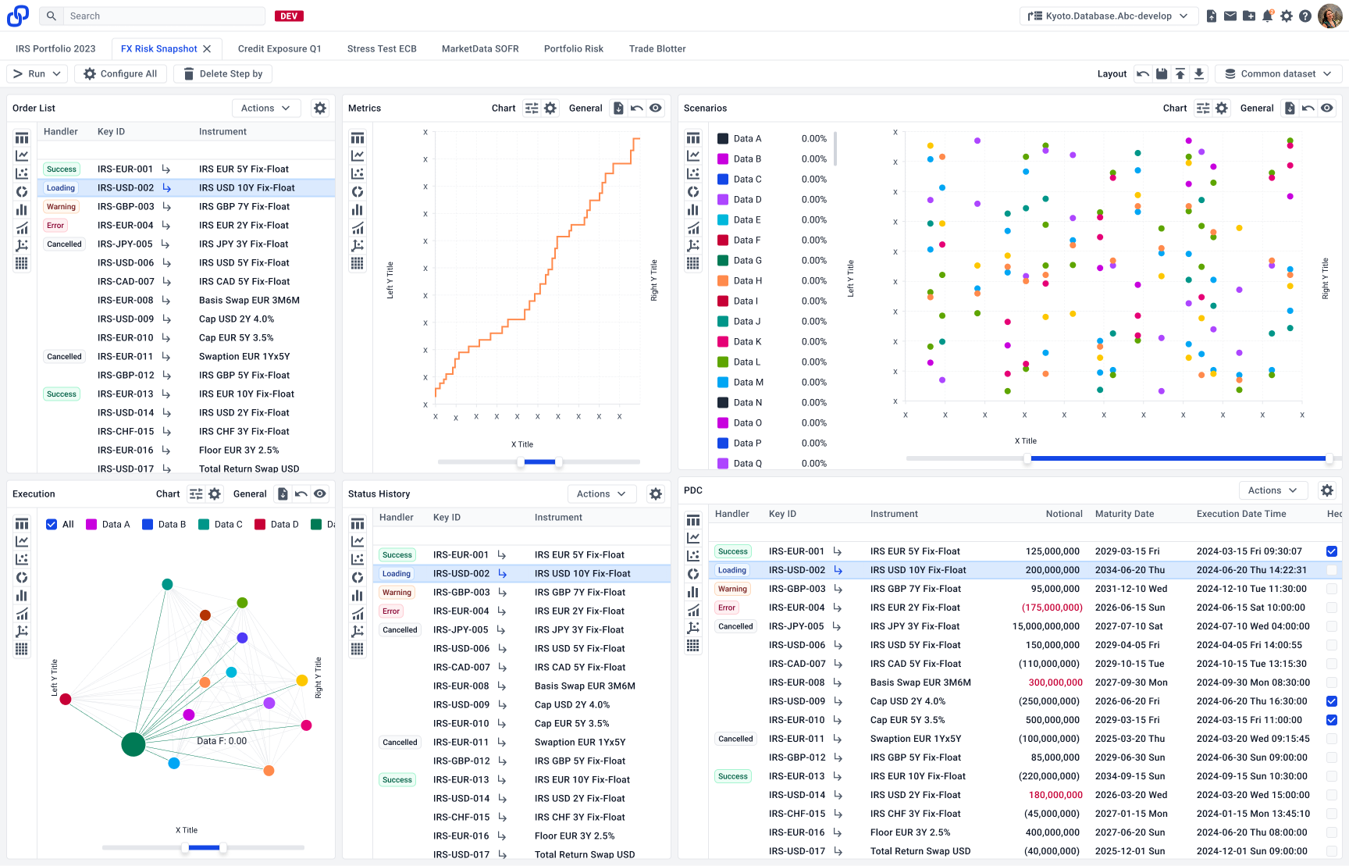
Task: Check the checkbox in the IRS-GBP-003 PDC row
Action: (1332, 589)
